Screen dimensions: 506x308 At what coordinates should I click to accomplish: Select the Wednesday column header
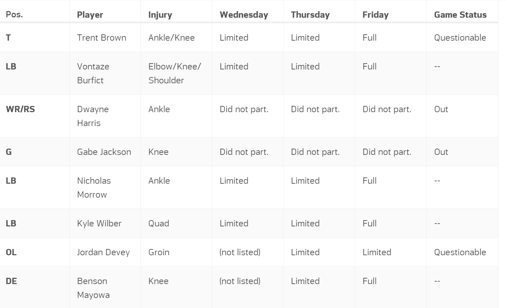(x=244, y=15)
